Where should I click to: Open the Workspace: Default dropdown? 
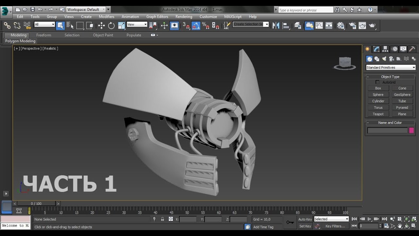tap(86, 10)
